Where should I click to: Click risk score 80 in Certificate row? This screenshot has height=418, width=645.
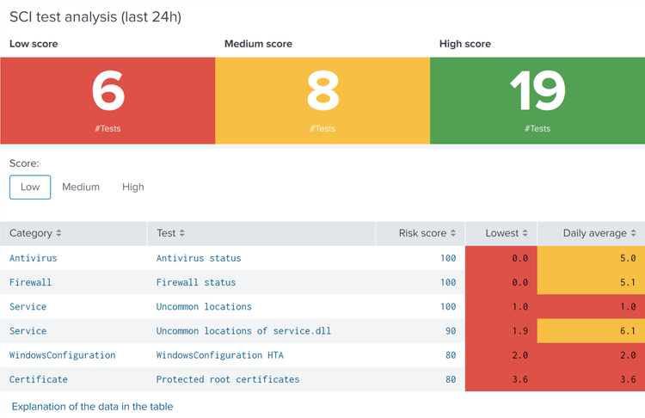pyautogui.click(x=451, y=380)
